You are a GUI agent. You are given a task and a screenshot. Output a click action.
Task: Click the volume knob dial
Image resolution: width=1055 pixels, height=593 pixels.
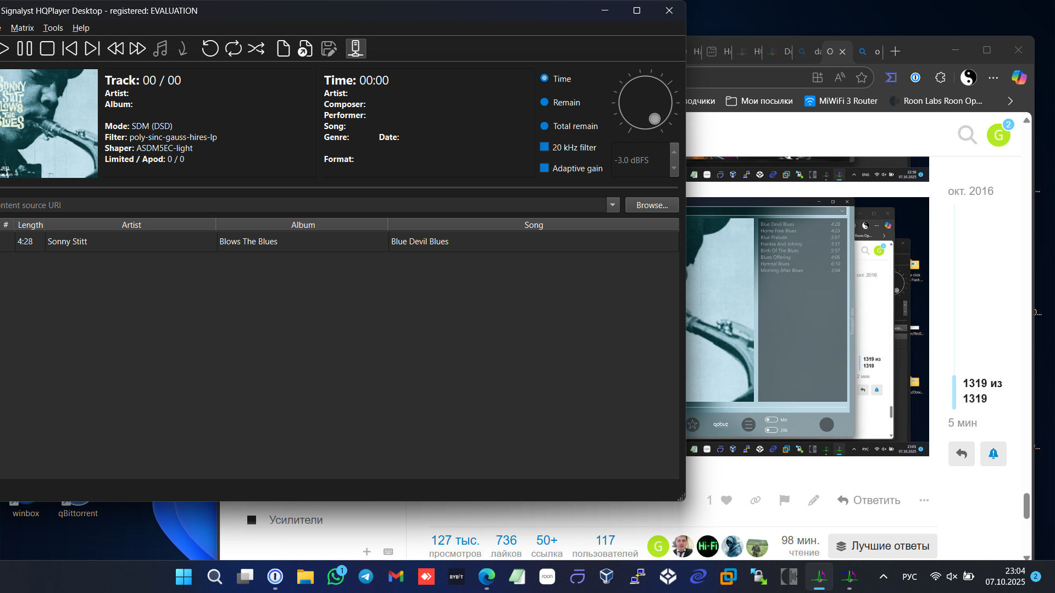tap(645, 102)
